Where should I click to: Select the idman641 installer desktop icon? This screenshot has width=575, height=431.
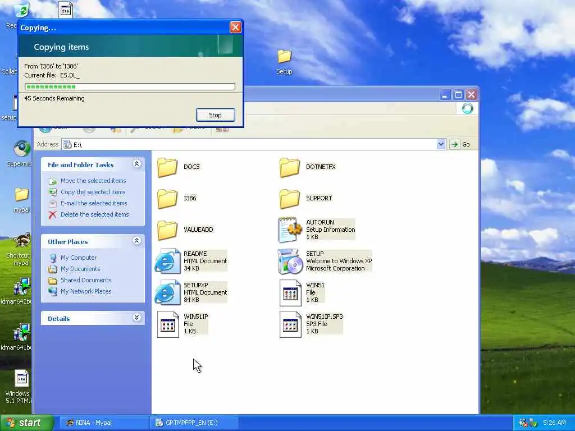point(22,332)
